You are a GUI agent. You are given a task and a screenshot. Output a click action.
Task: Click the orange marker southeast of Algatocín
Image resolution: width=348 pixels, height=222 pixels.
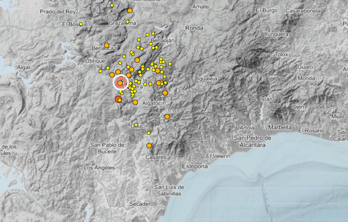click(x=167, y=117)
